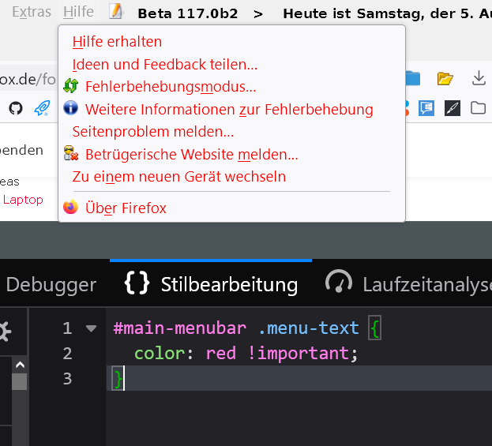Choose Seitenproblem melden menu entry

tap(153, 132)
